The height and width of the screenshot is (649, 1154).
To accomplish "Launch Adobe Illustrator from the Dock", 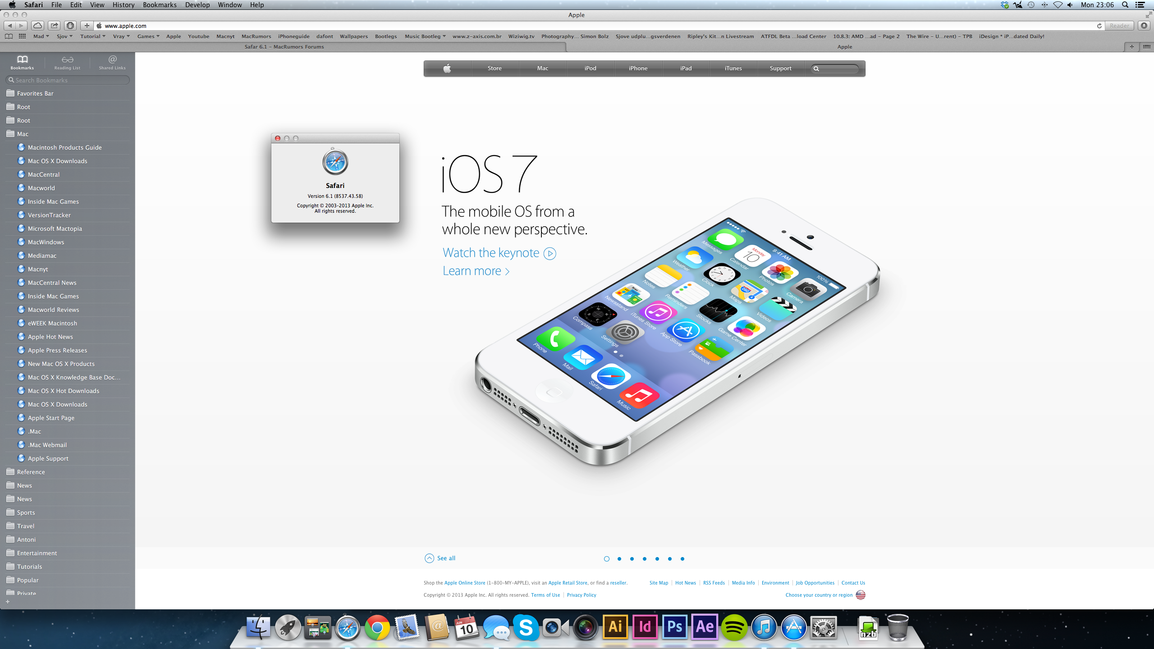I will 615,627.
